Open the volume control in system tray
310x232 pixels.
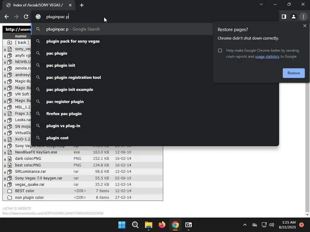pyautogui.click(x=272, y=225)
